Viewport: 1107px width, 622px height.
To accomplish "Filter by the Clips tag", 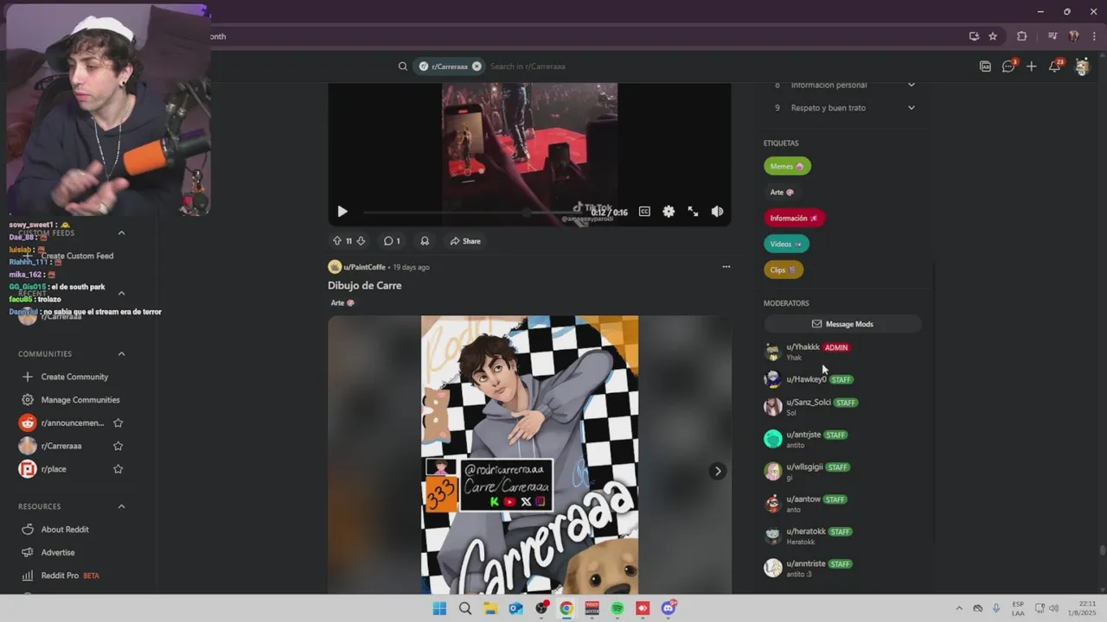I will point(784,270).
